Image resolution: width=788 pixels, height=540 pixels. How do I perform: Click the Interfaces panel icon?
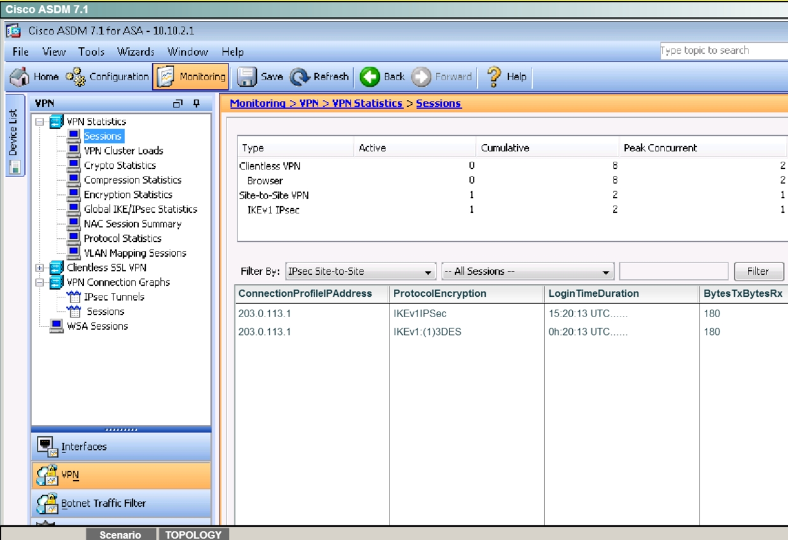[47, 447]
